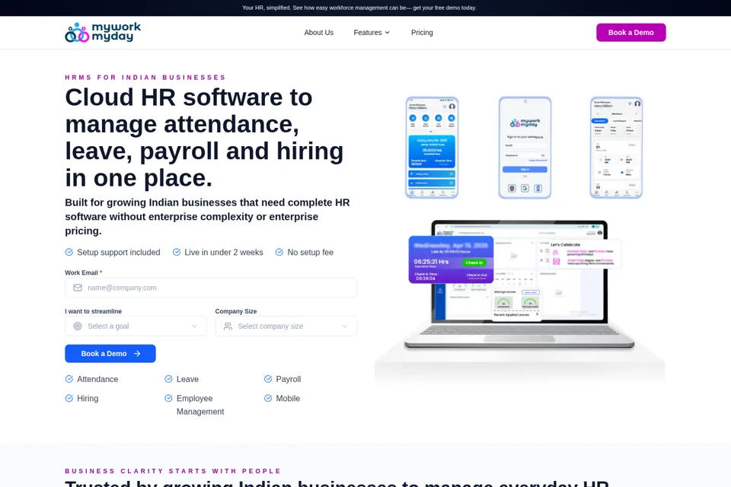Submit the blue Book a Demo button
731x487 pixels.
point(110,354)
